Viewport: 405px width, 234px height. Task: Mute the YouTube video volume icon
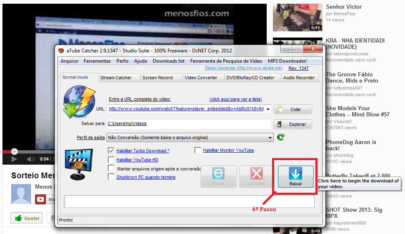[x=31, y=159]
